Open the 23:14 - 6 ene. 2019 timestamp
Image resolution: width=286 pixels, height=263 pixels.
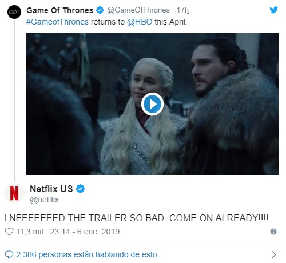(85, 232)
